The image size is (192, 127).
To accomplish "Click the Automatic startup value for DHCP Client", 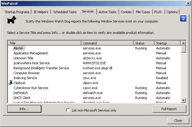I will 163,98.
